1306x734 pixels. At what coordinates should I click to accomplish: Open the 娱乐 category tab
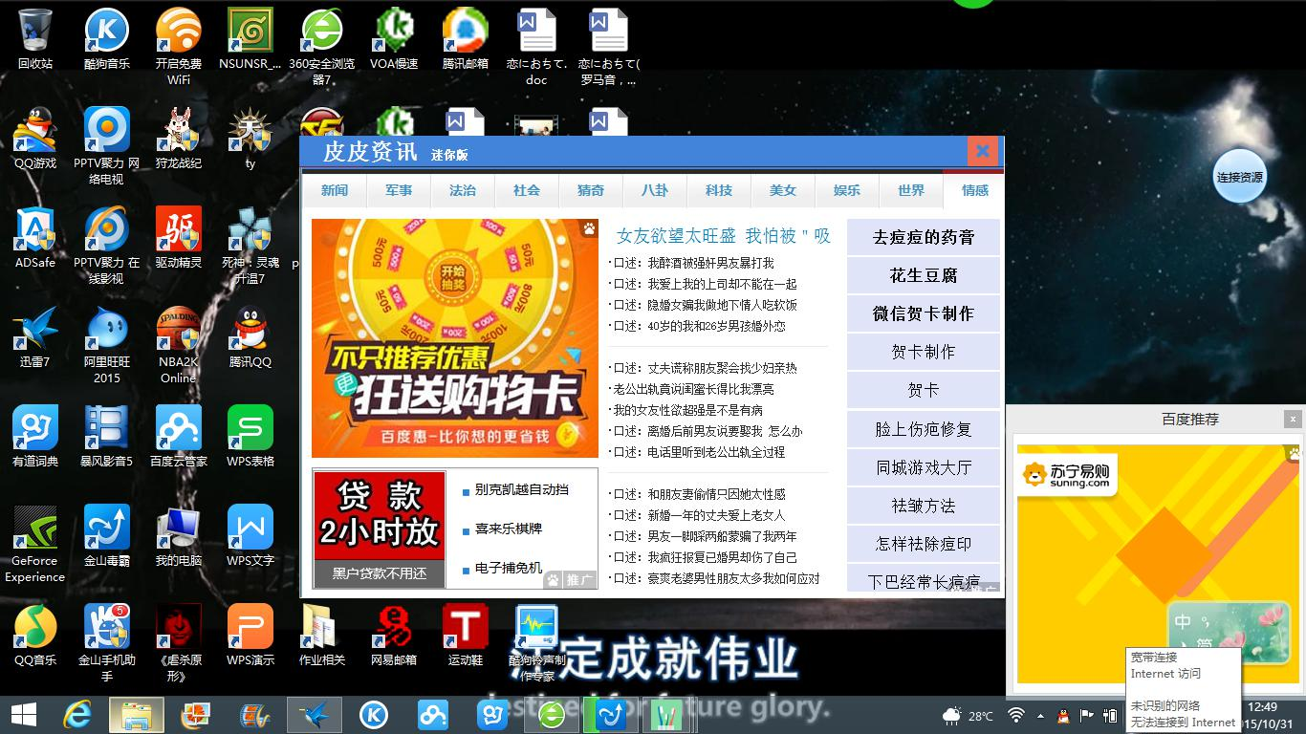point(847,190)
